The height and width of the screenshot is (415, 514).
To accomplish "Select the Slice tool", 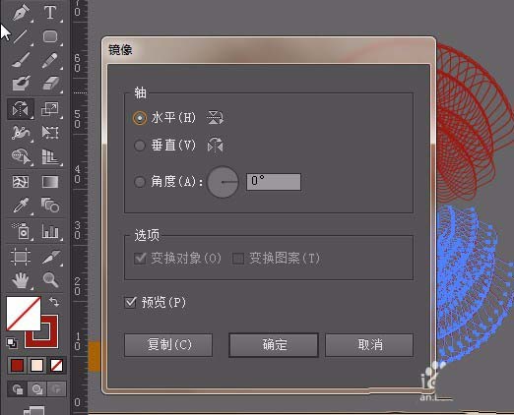I will [50, 257].
